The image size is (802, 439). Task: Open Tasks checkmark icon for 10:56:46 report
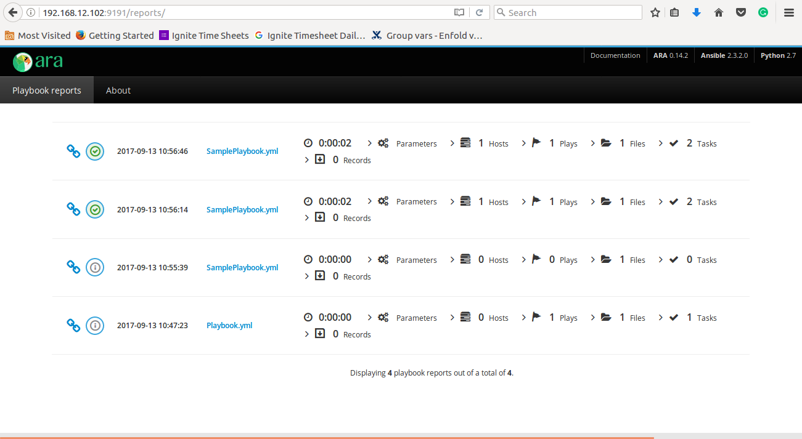pyautogui.click(x=674, y=143)
